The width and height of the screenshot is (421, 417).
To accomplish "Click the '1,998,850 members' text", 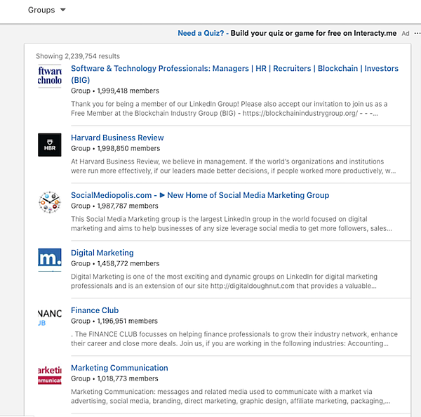I will coord(128,148).
